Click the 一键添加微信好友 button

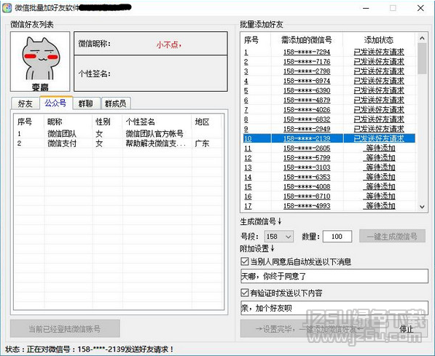tap(313, 329)
